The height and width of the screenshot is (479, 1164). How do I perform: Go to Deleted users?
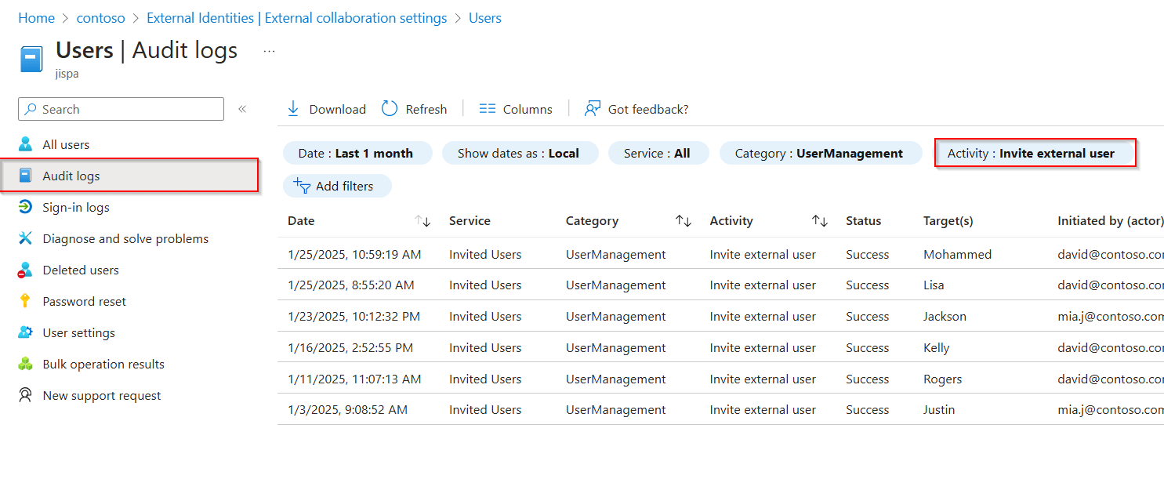[81, 270]
